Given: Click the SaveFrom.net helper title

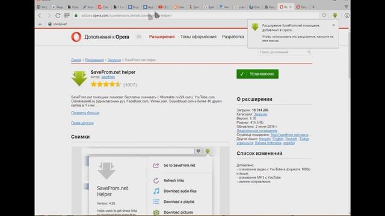Looking at the screenshot, I should point(113,72).
